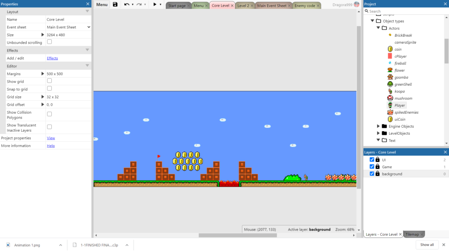Open the main Menu
This screenshot has width=449, height=252.
click(102, 4)
